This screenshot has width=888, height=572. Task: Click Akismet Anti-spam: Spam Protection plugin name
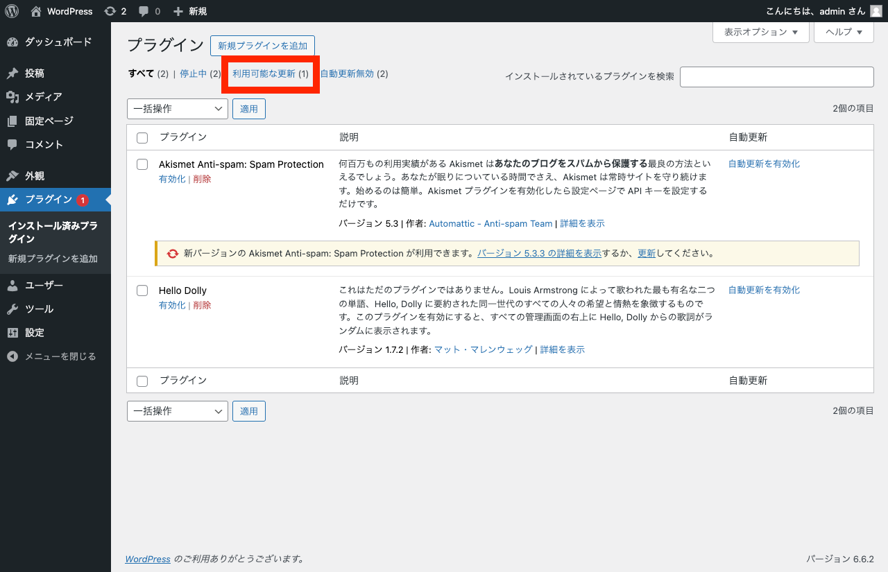click(241, 164)
